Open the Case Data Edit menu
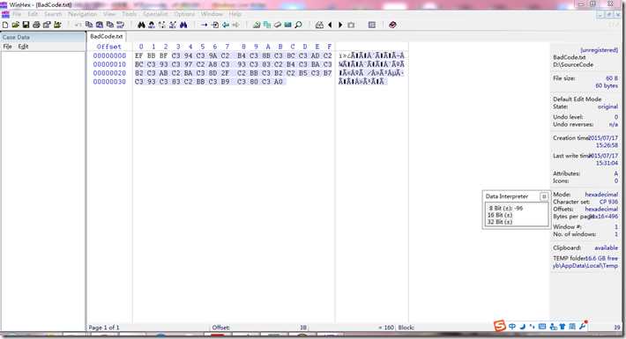This screenshot has height=339, width=626. point(23,47)
